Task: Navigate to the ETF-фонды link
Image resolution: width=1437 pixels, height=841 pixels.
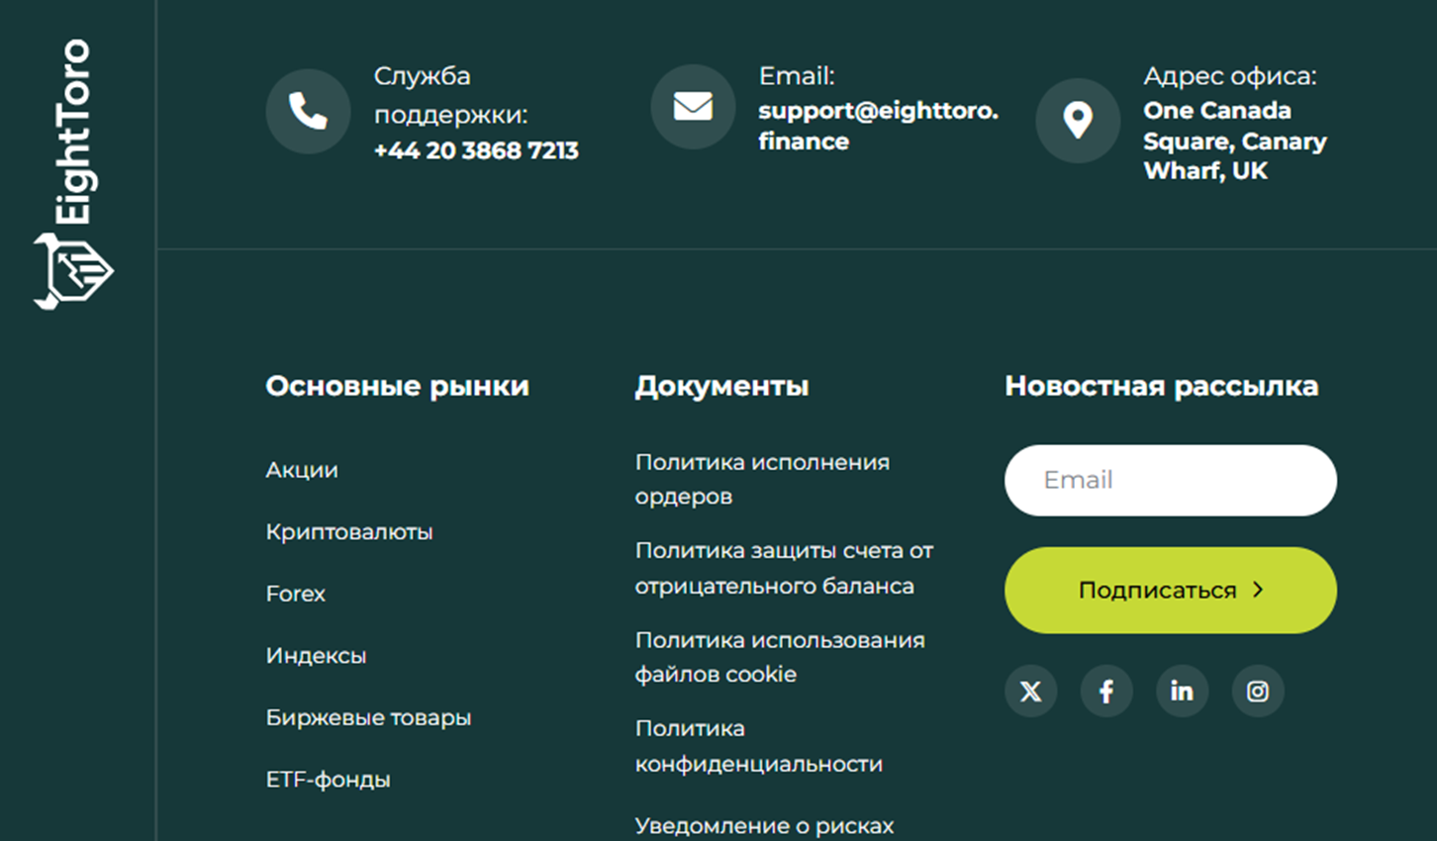Action: (x=328, y=780)
